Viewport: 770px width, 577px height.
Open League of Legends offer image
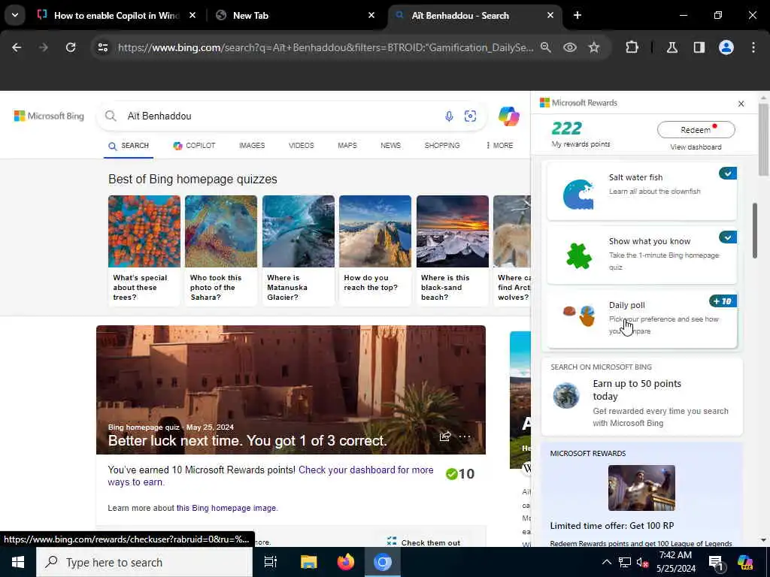641,488
